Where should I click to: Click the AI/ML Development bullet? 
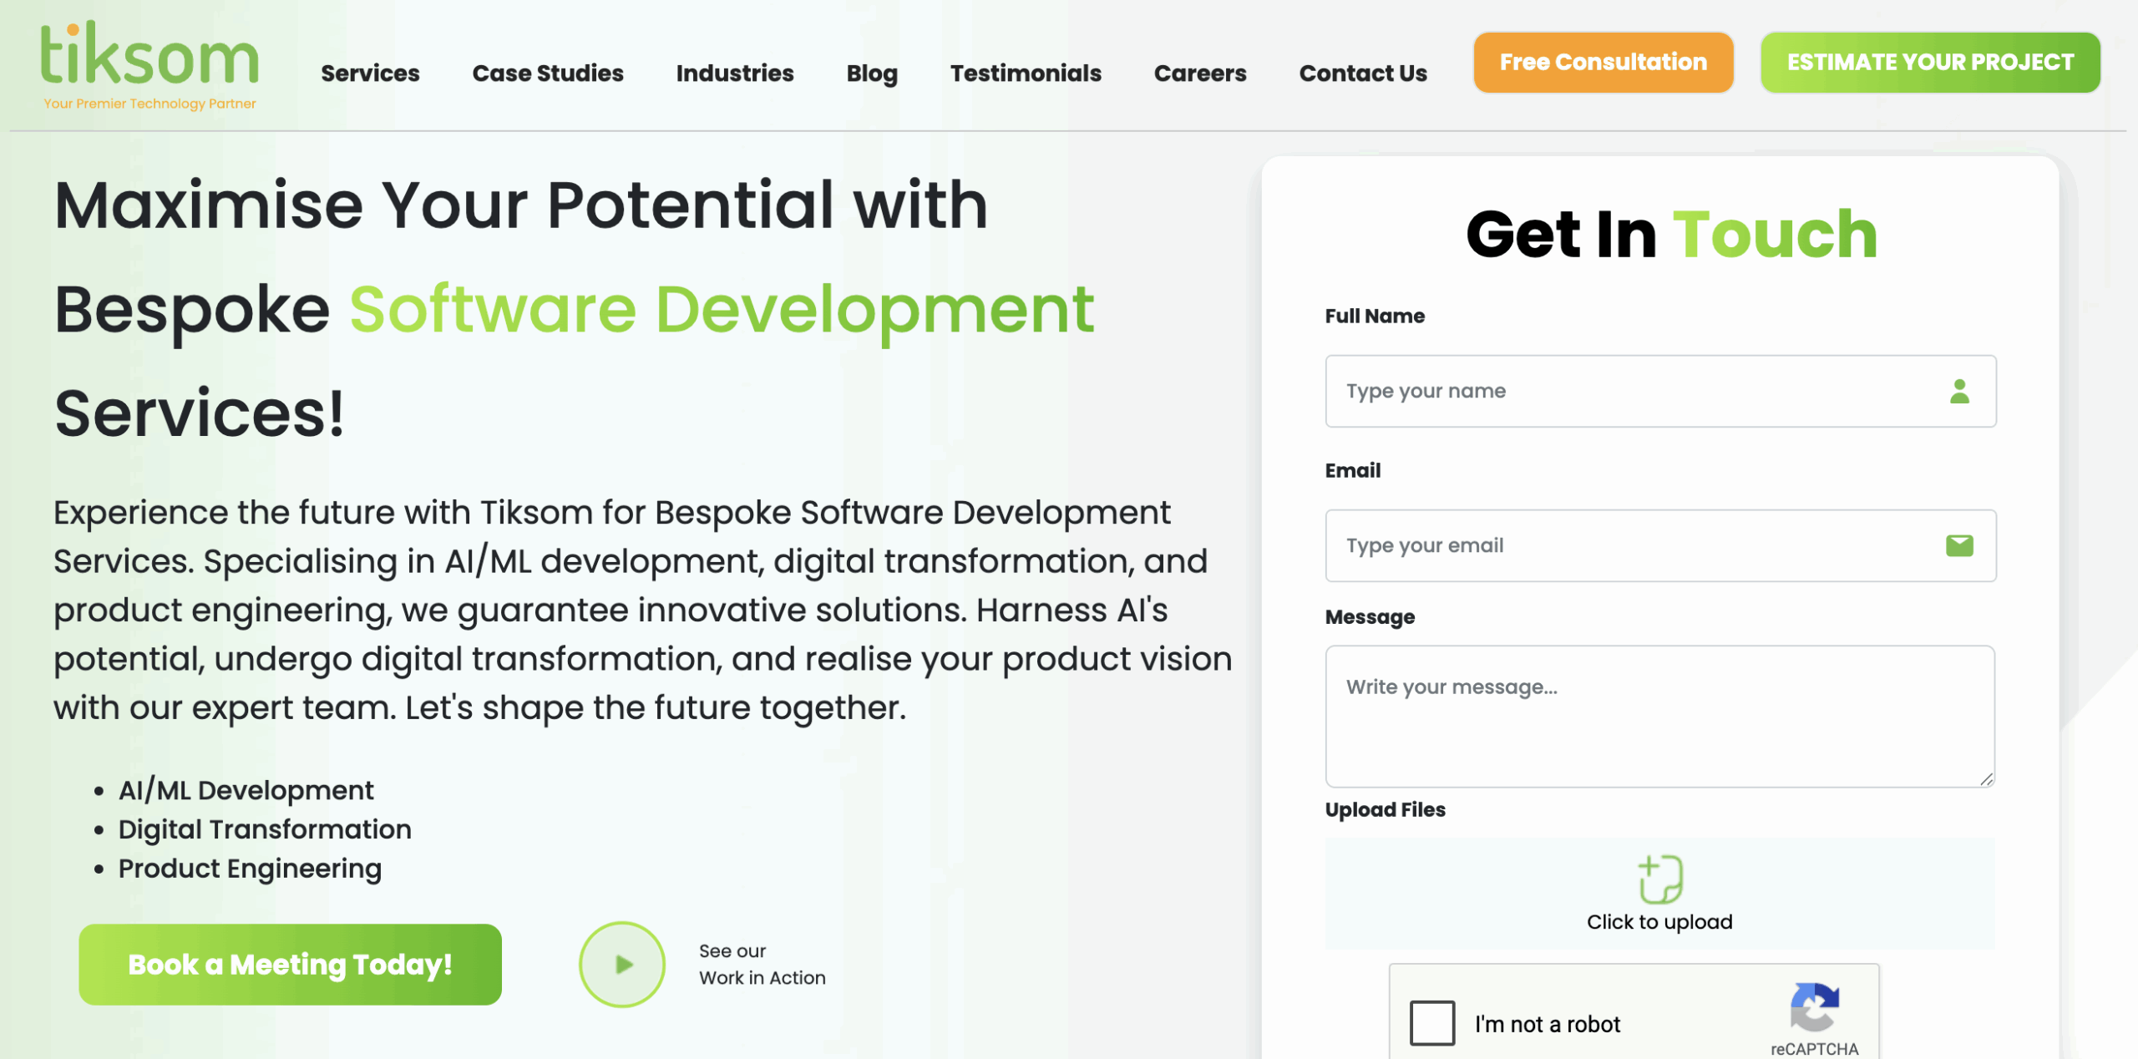click(246, 790)
